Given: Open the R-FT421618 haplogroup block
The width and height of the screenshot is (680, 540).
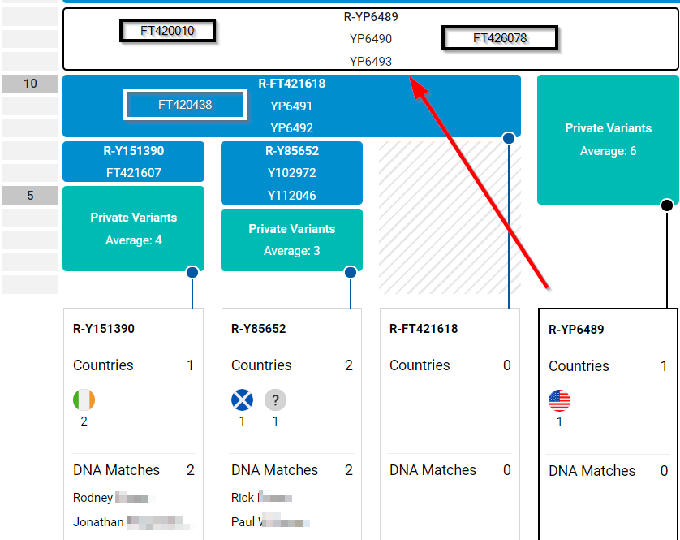Looking at the screenshot, I should coord(291,84).
